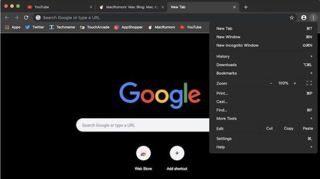
Task: Open the Apps grid bookmark
Action: pos(13,27)
